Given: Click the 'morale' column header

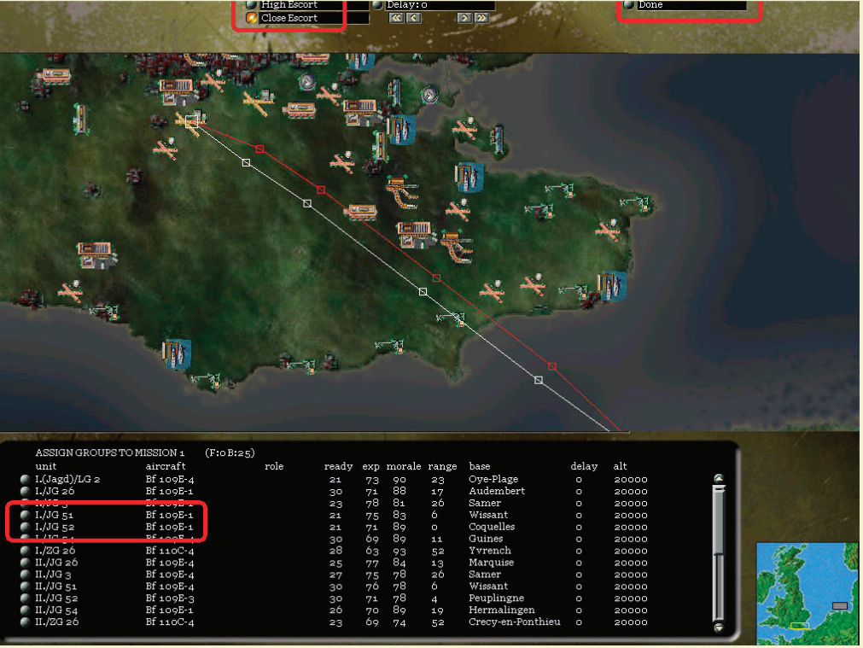Looking at the screenshot, I should pyautogui.click(x=404, y=466).
